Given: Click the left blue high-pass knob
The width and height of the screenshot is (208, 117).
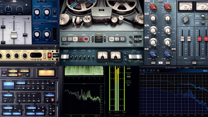Looking at the screenshot, I should (x=153, y=54).
